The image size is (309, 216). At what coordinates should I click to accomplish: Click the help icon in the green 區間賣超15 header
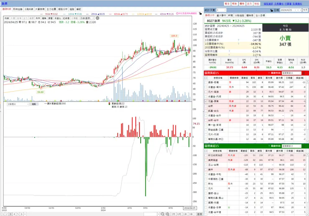pyautogui.click(x=269, y=146)
